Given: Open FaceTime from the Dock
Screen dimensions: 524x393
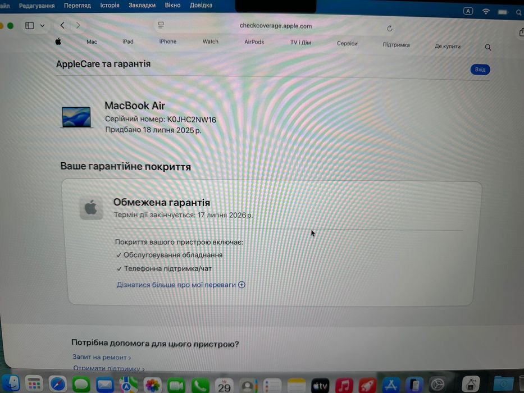Looking at the screenshot, I should point(176,386).
